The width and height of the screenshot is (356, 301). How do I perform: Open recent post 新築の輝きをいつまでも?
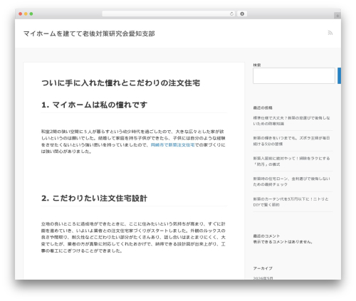click(x=291, y=141)
